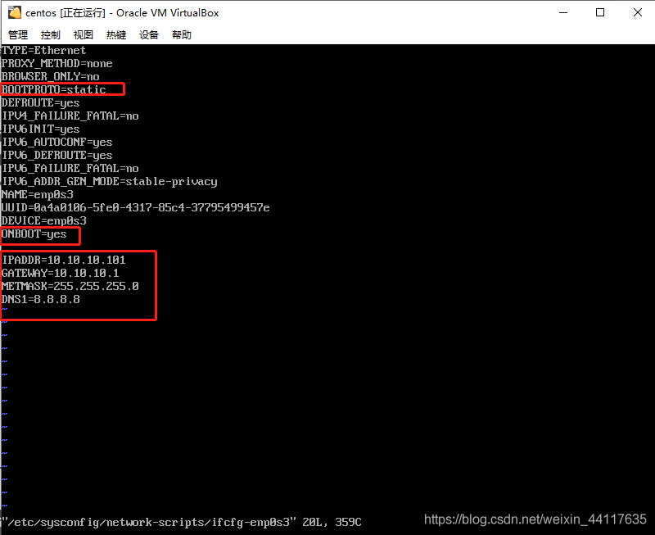Click the DEVICE=enp0s3 line
655x535 pixels.
(x=44, y=220)
